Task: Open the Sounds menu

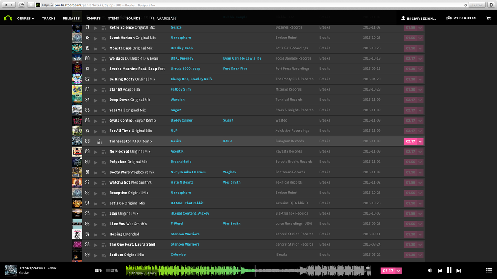Action: 133,19
